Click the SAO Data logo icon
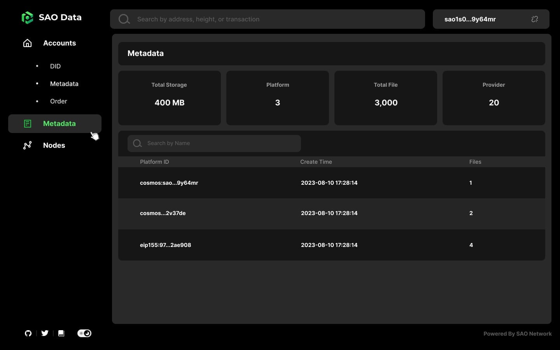Screen dimensions: 560x350 tap(27, 17)
